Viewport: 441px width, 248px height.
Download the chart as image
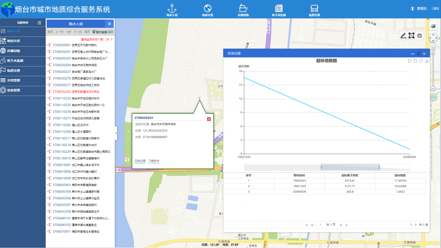427,61
